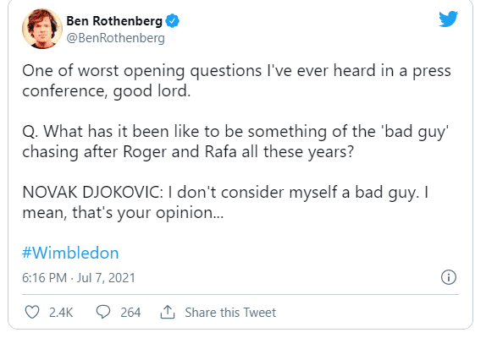
Task: Click the share upload arrow icon
Action: point(168,312)
